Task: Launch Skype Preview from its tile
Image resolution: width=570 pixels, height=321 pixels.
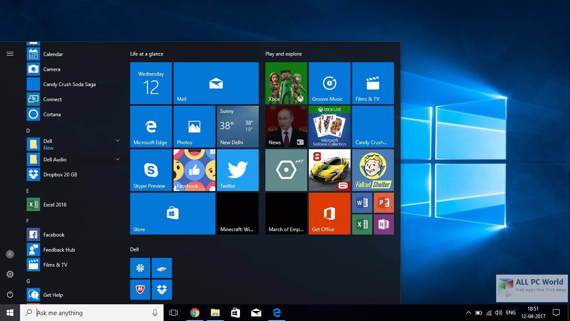Action: pos(151,170)
